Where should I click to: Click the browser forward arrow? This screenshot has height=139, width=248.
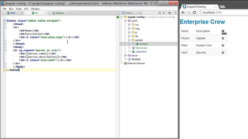(x=189, y=12)
